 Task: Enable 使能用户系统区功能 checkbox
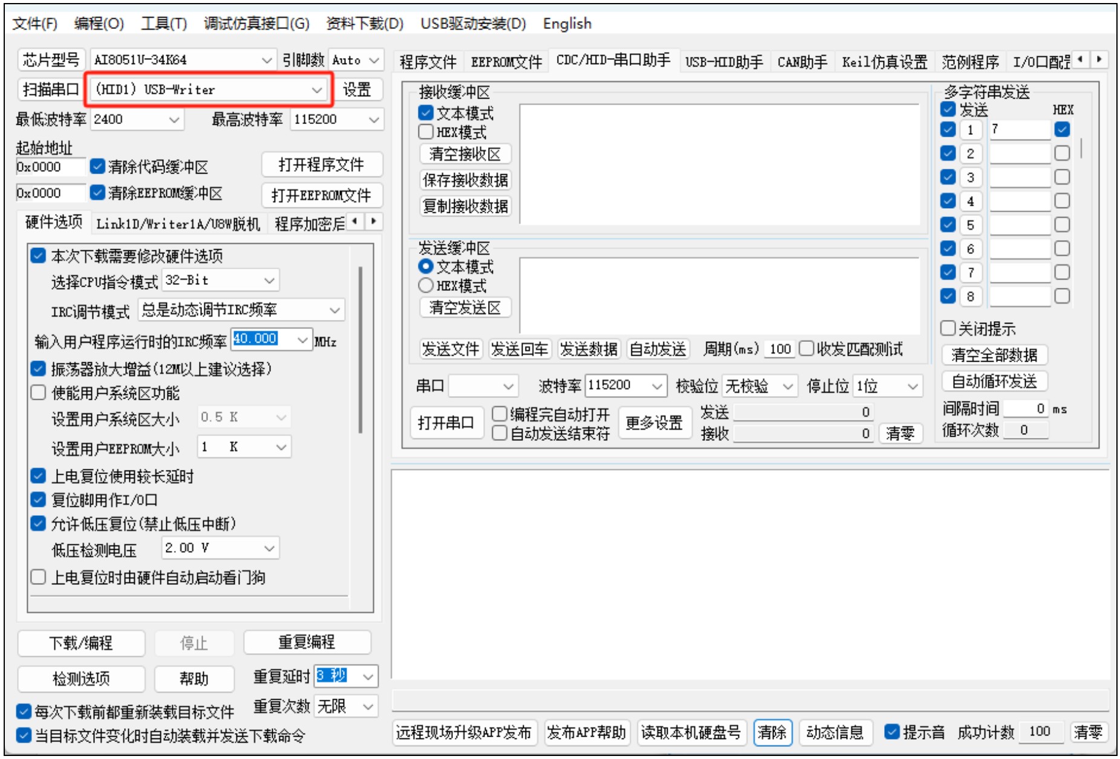pos(38,393)
